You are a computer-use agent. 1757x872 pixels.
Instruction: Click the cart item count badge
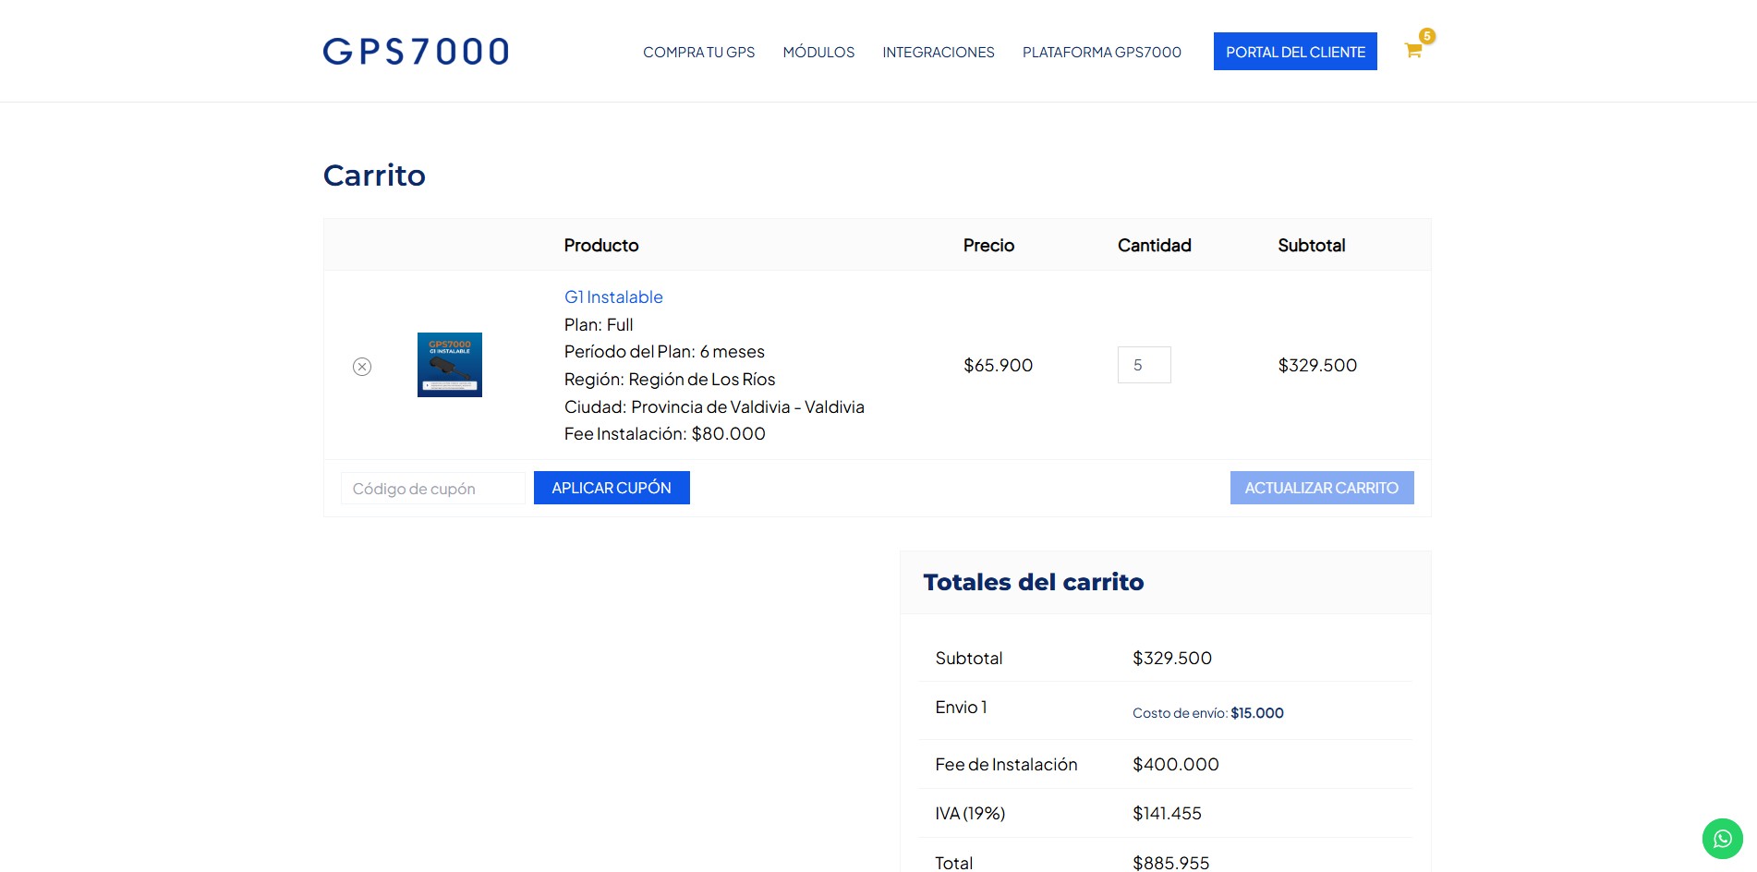point(1427,36)
